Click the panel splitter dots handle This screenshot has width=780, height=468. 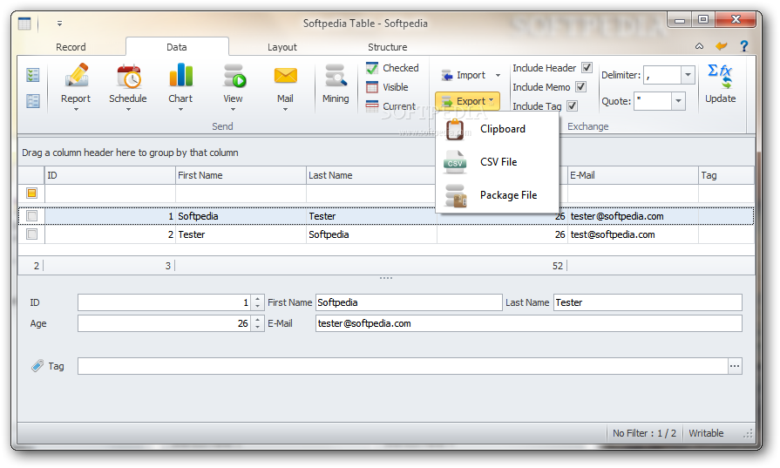386,278
